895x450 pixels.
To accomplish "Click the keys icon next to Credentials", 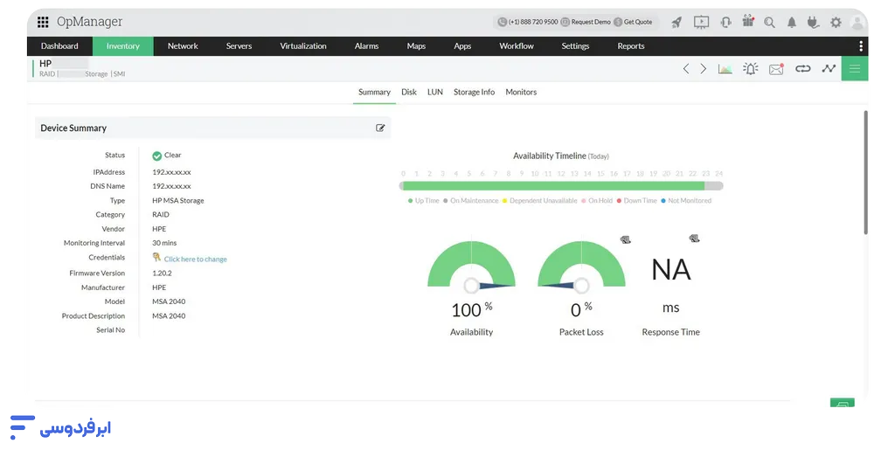I will click(156, 258).
